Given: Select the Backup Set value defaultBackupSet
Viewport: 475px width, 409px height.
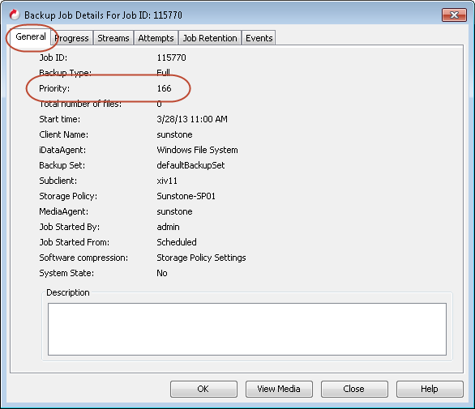Looking at the screenshot, I should (x=190, y=165).
